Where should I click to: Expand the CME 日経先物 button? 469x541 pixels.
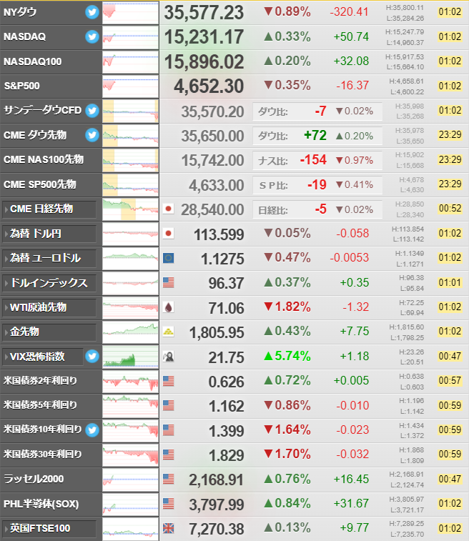[x=49, y=209]
